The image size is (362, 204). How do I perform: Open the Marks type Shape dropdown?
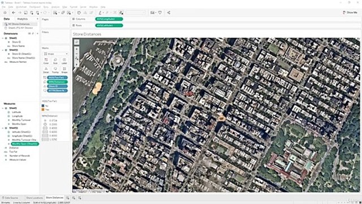[x=55, y=54]
